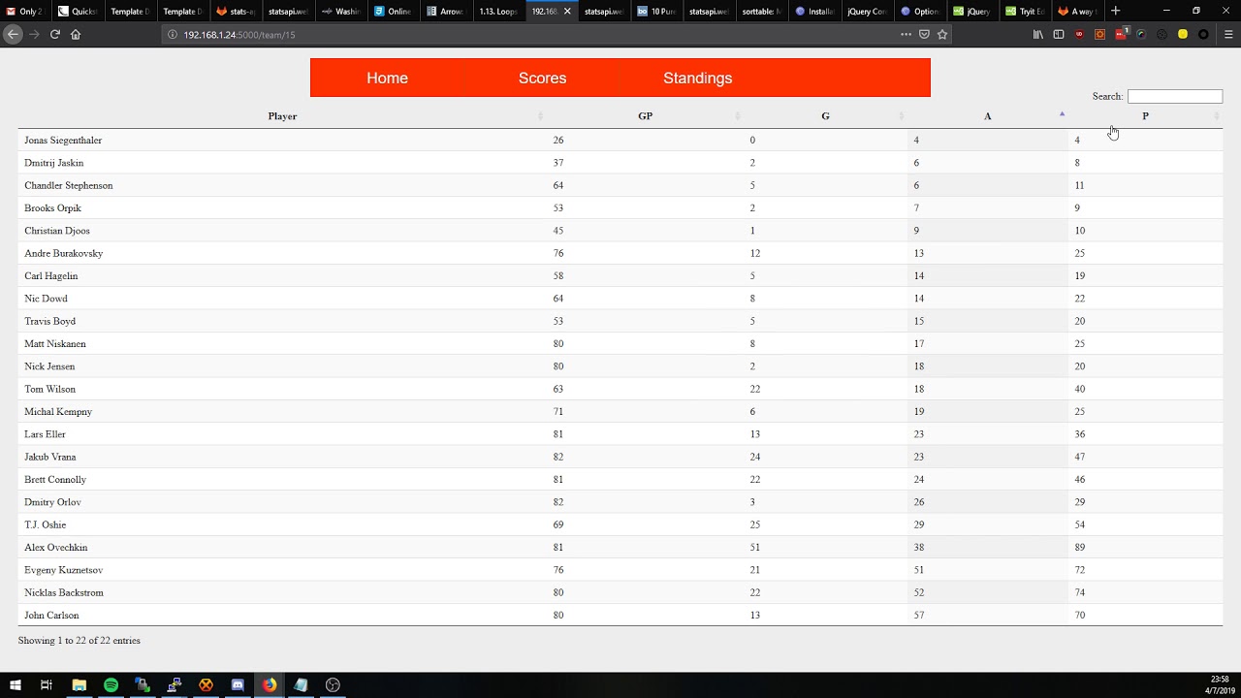Switch to the 'A way t' GitLab tab
Screen dimensions: 1241x698
pyautogui.click(x=1077, y=11)
